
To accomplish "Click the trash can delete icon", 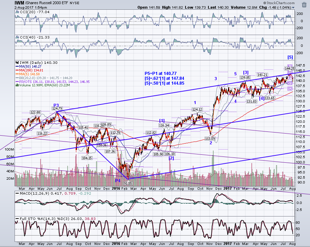I will (304, 5).
